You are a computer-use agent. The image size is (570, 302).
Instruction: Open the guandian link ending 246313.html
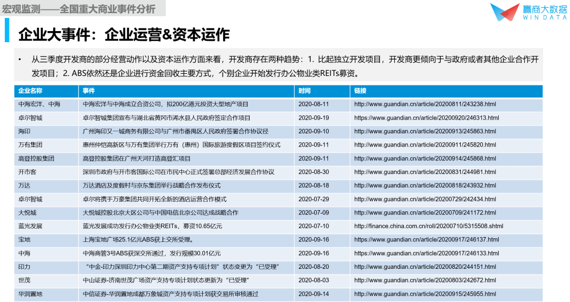coord(426,118)
